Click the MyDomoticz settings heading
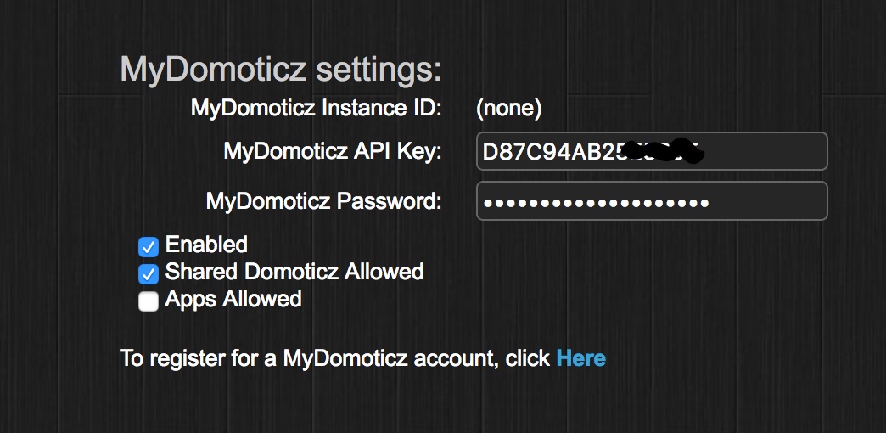The width and height of the screenshot is (886, 433). (x=280, y=70)
